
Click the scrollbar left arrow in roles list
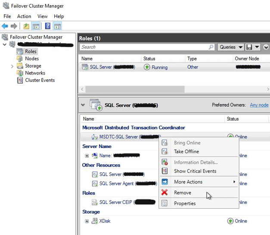pos(82,89)
